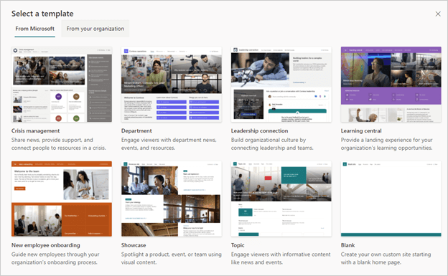The image size is (448, 276).
Task: Select the Crisis management template thumbnail
Action: pos(62,85)
